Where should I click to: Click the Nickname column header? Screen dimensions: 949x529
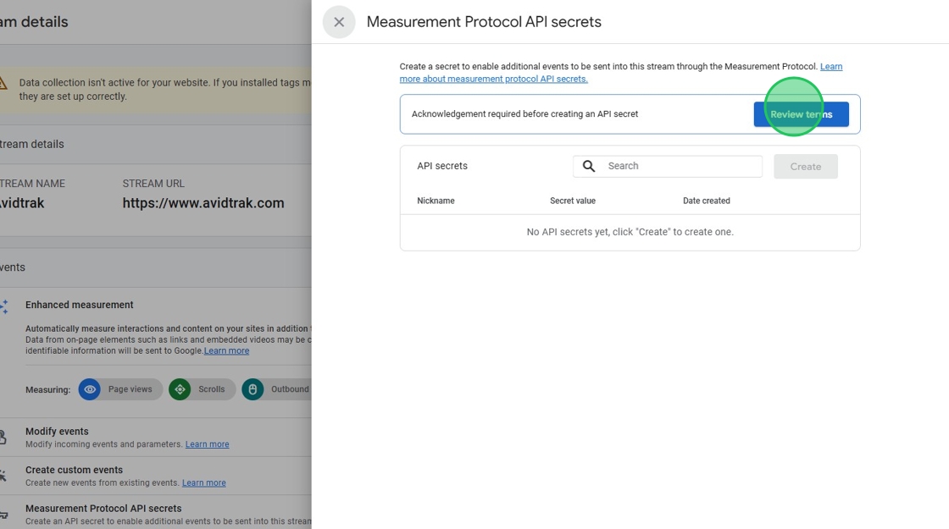click(x=436, y=201)
